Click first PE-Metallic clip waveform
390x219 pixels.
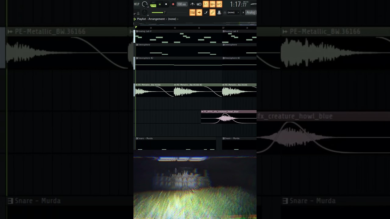tap(154, 92)
